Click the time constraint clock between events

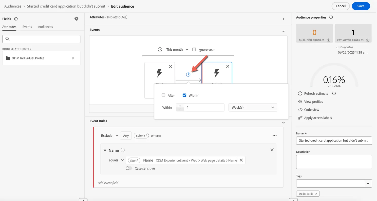click(188, 74)
